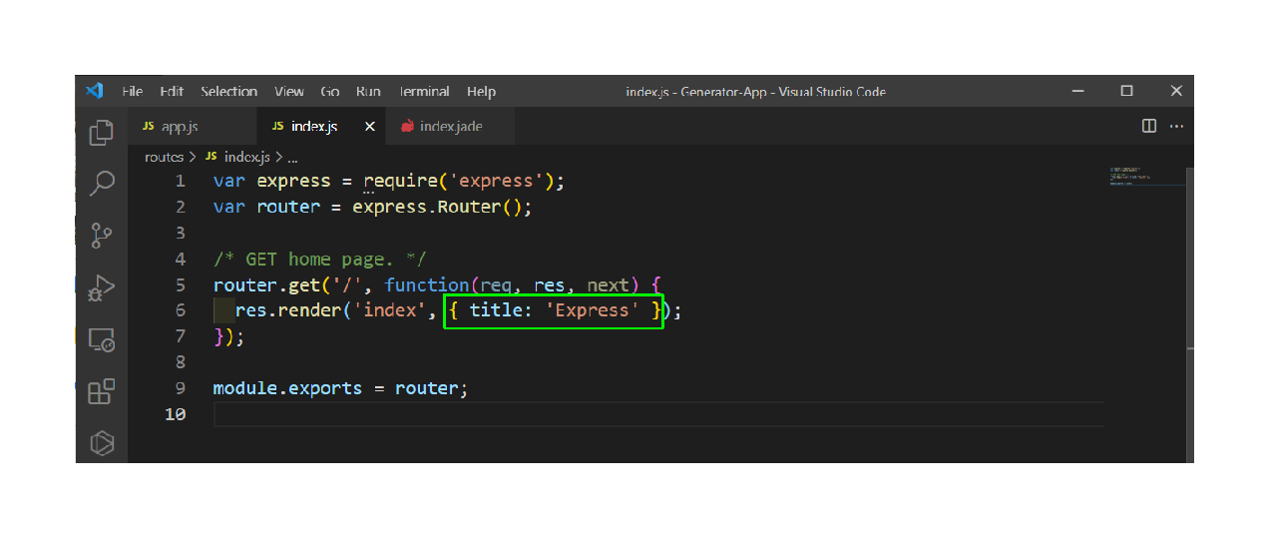Image resolution: width=1269 pixels, height=538 pixels.
Task: Open the Search view magnifier icon
Action: click(102, 184)
